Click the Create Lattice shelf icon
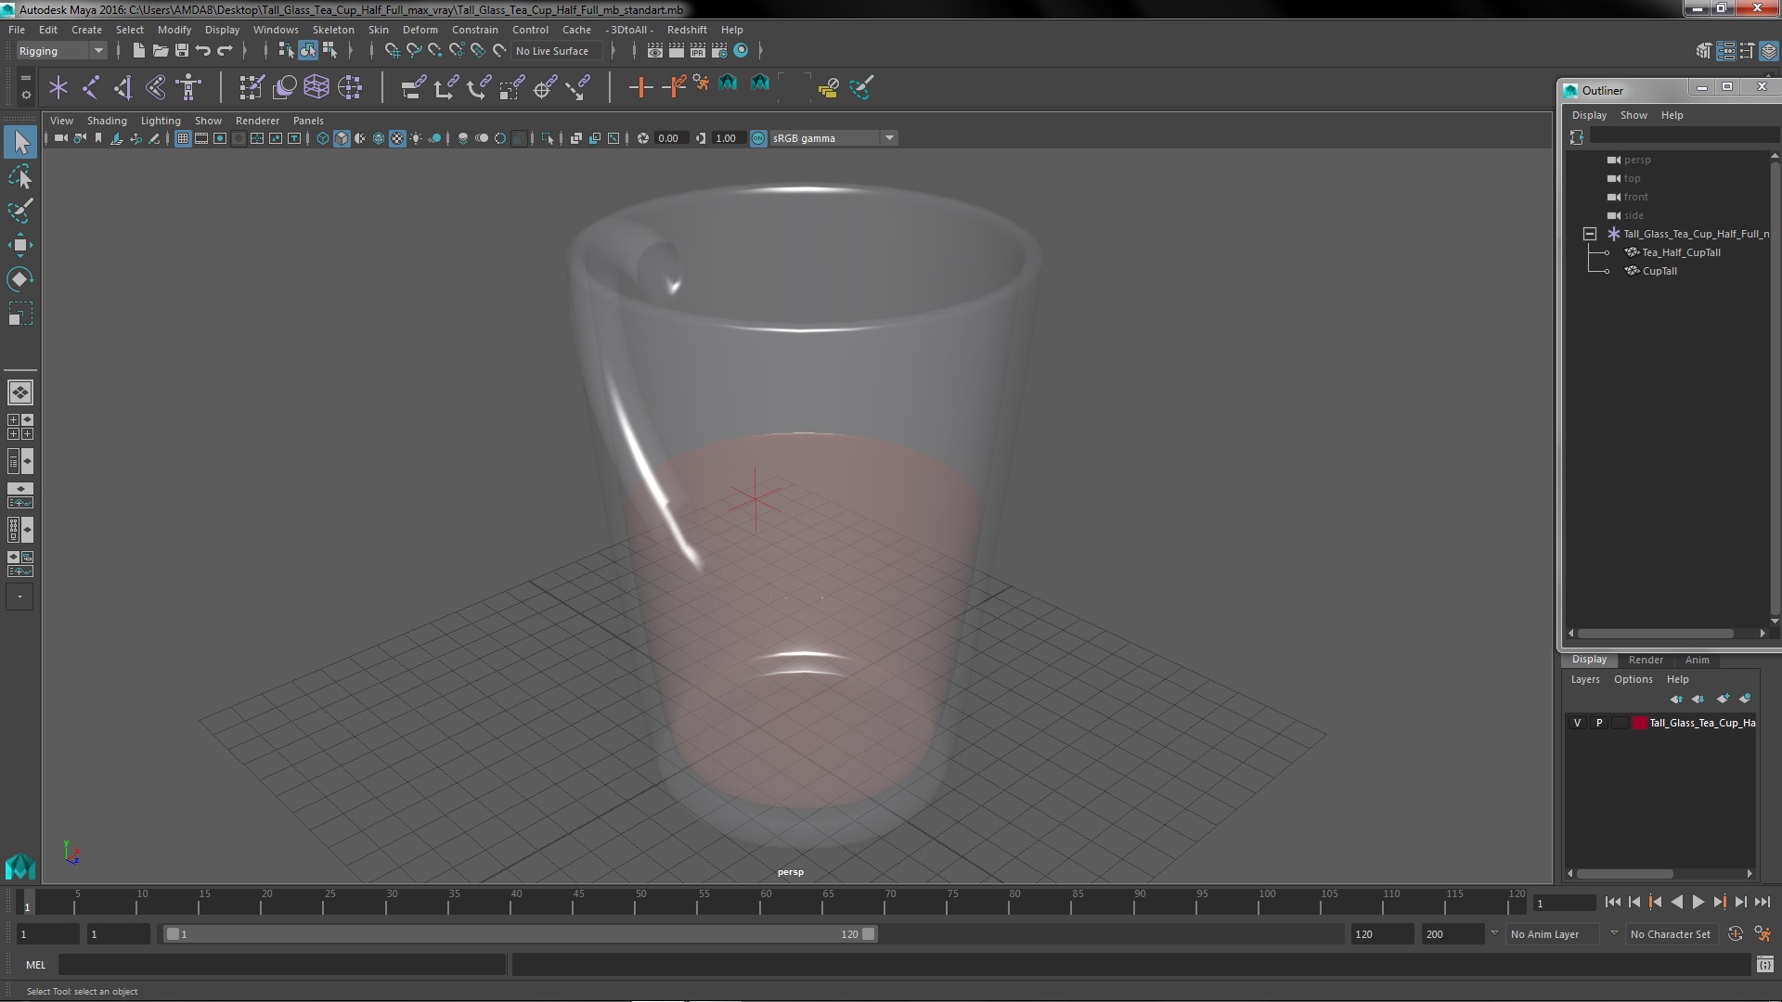This screenshot has width=1782, height=1002. pos(316,88)
